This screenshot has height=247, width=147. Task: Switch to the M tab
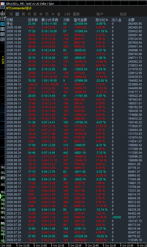(x=53, y=14)
